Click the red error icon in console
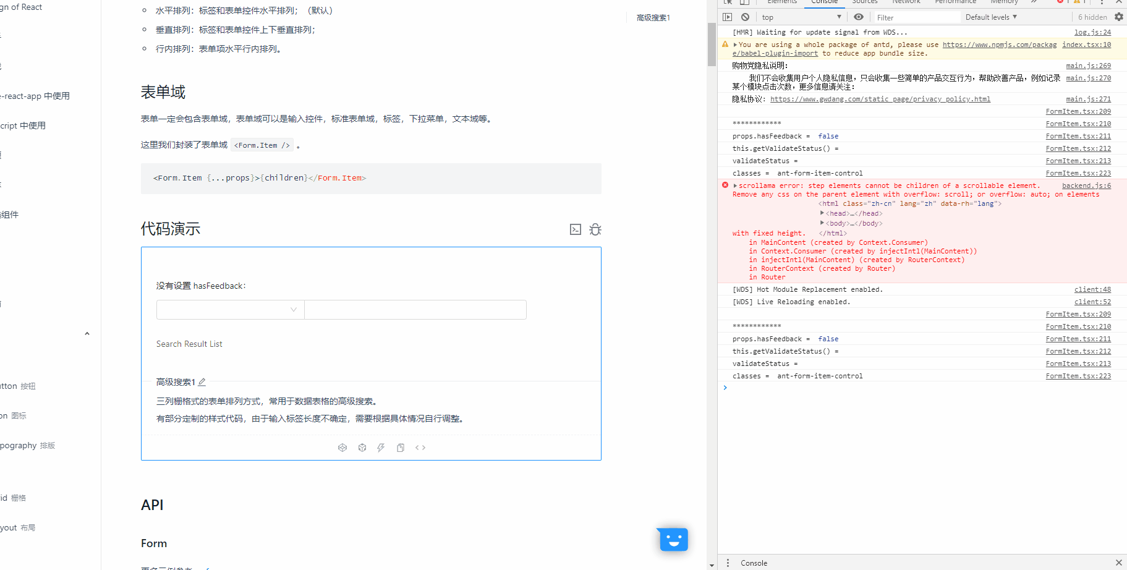Image resolution: width=1127 pixels, height=570 pixels. point(725,185)
